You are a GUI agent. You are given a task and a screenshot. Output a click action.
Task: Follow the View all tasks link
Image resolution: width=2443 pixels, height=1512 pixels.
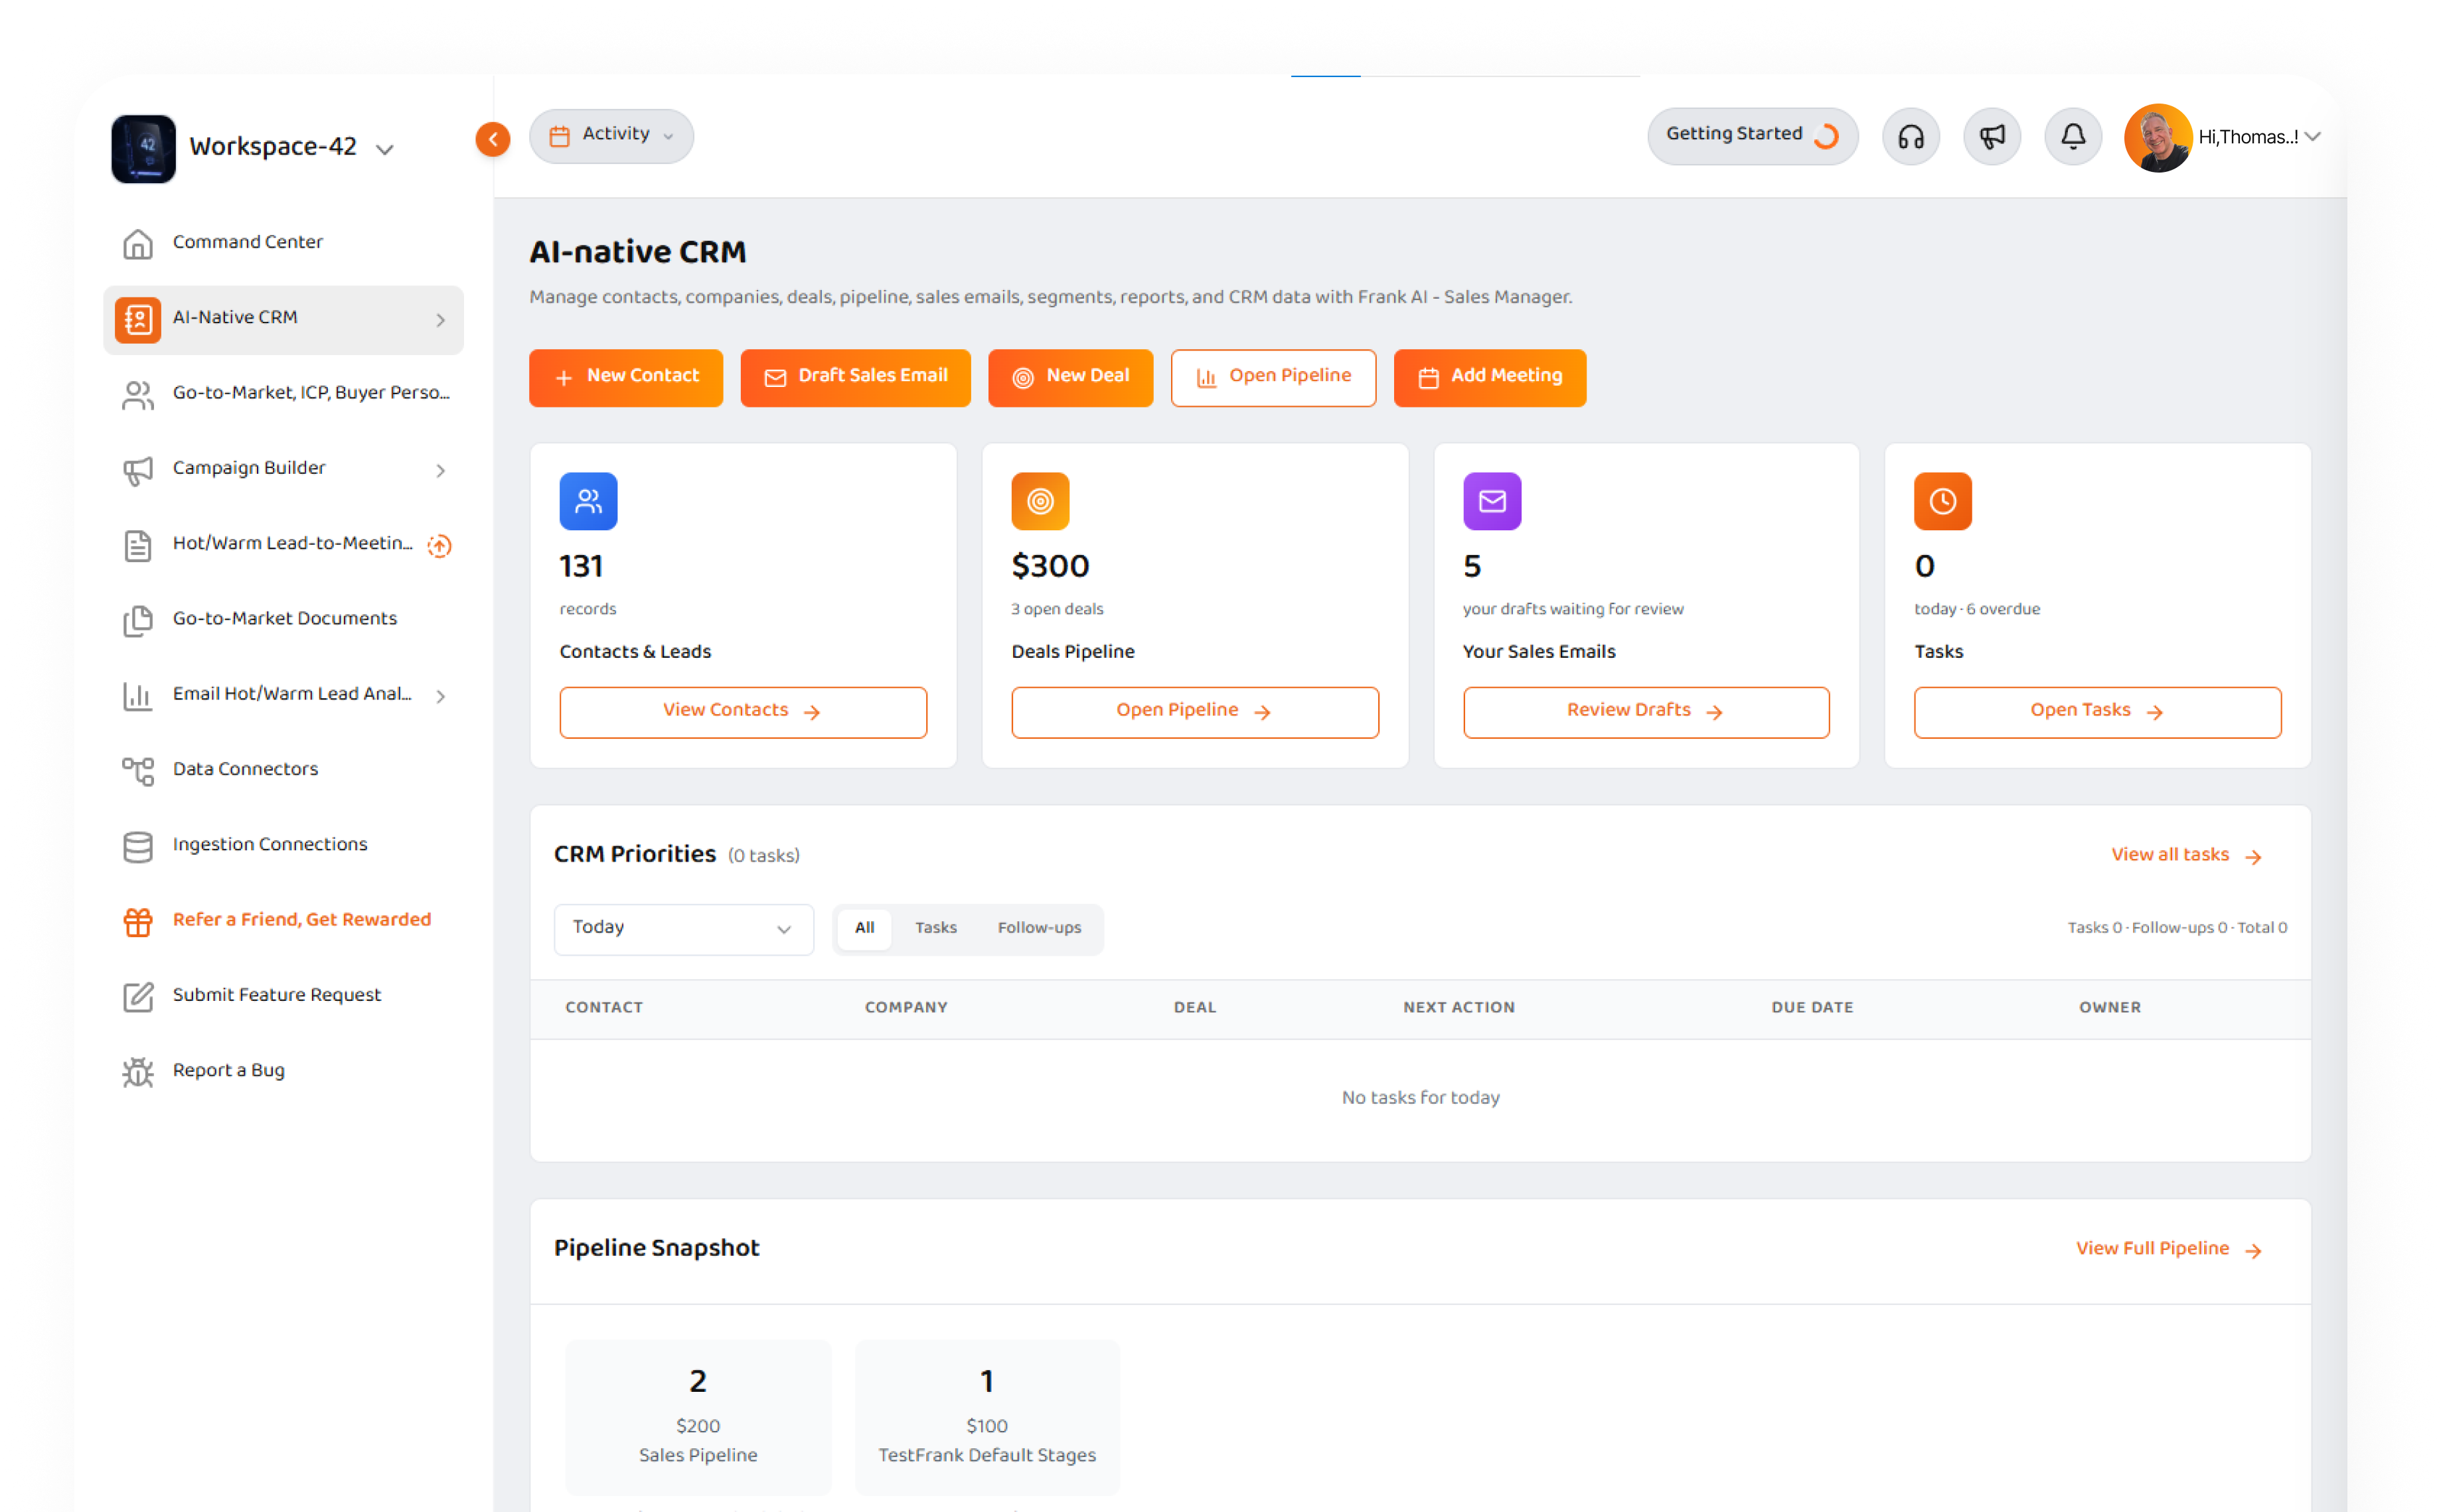(x=2186, y=855)
